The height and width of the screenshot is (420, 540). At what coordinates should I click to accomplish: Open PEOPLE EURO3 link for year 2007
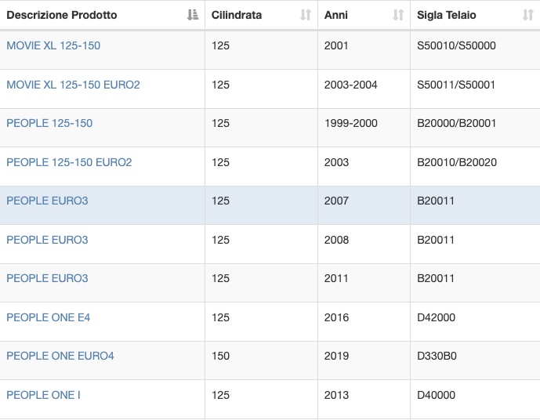[47, 201]
